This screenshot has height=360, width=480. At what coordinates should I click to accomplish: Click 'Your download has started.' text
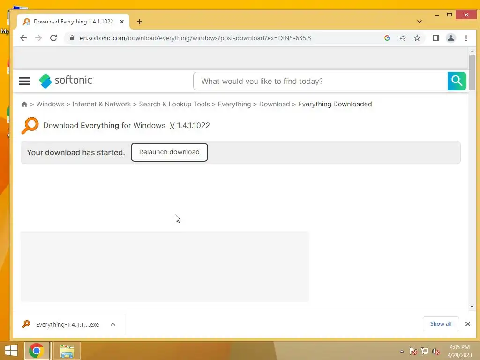click(x=76, y=152)
